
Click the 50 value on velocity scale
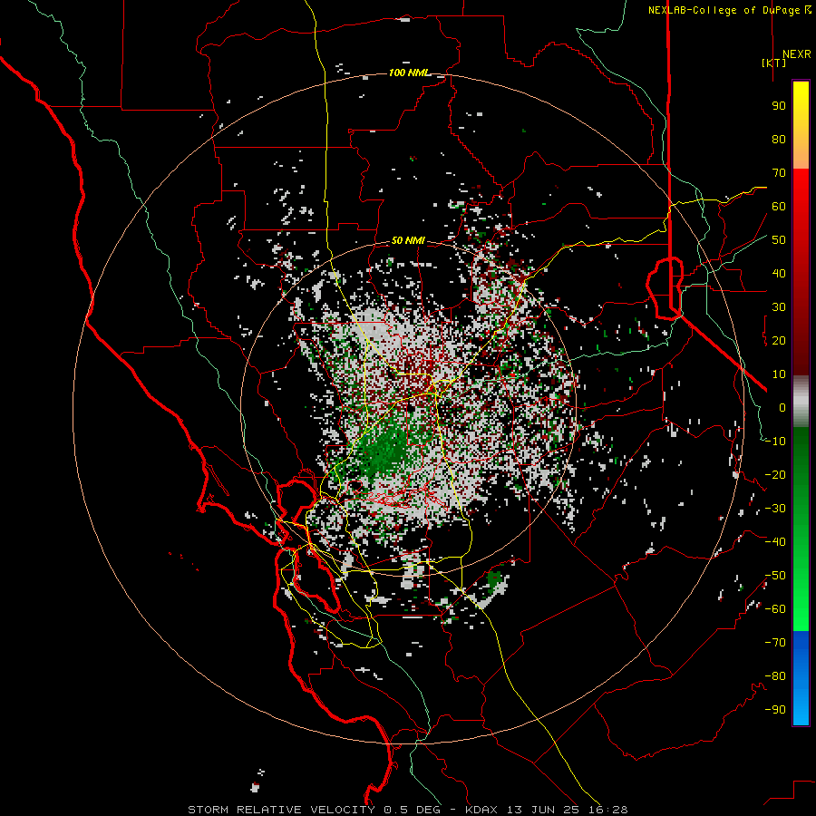pos(779,240)
